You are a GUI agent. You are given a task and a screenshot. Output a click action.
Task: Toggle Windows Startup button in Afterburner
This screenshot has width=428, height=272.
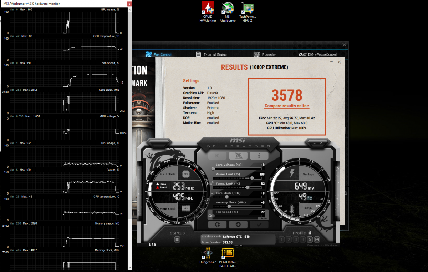pyautogui.click(x=177, y=240)
